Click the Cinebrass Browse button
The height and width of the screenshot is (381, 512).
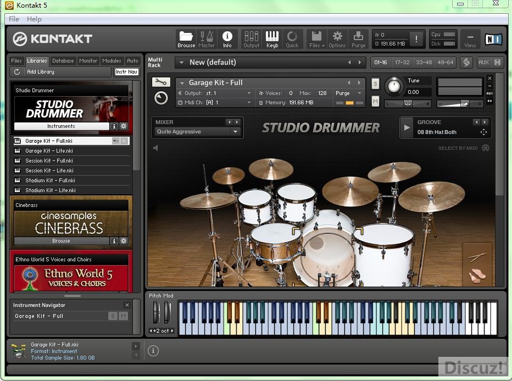click(62, 241)
